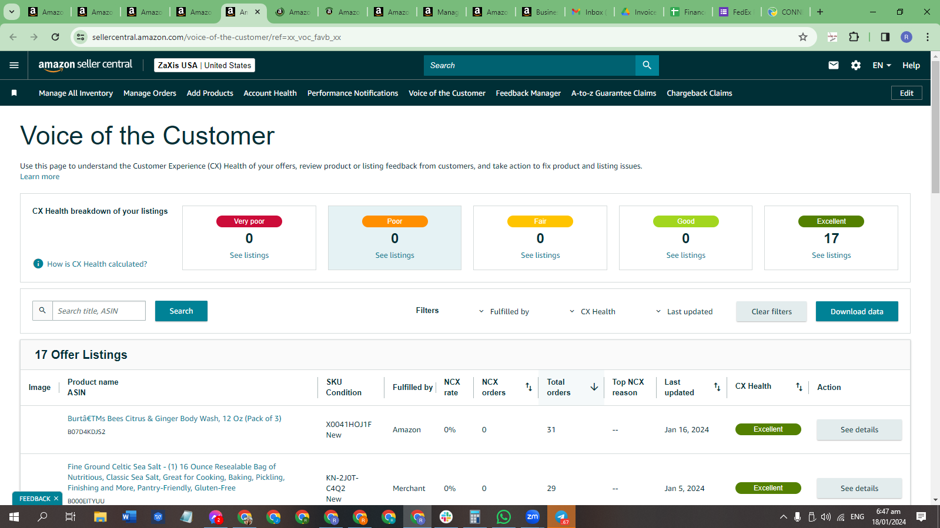Open the Chrome extensions puzzle icon
940x528 pixels.
click(x=854, y=37)
